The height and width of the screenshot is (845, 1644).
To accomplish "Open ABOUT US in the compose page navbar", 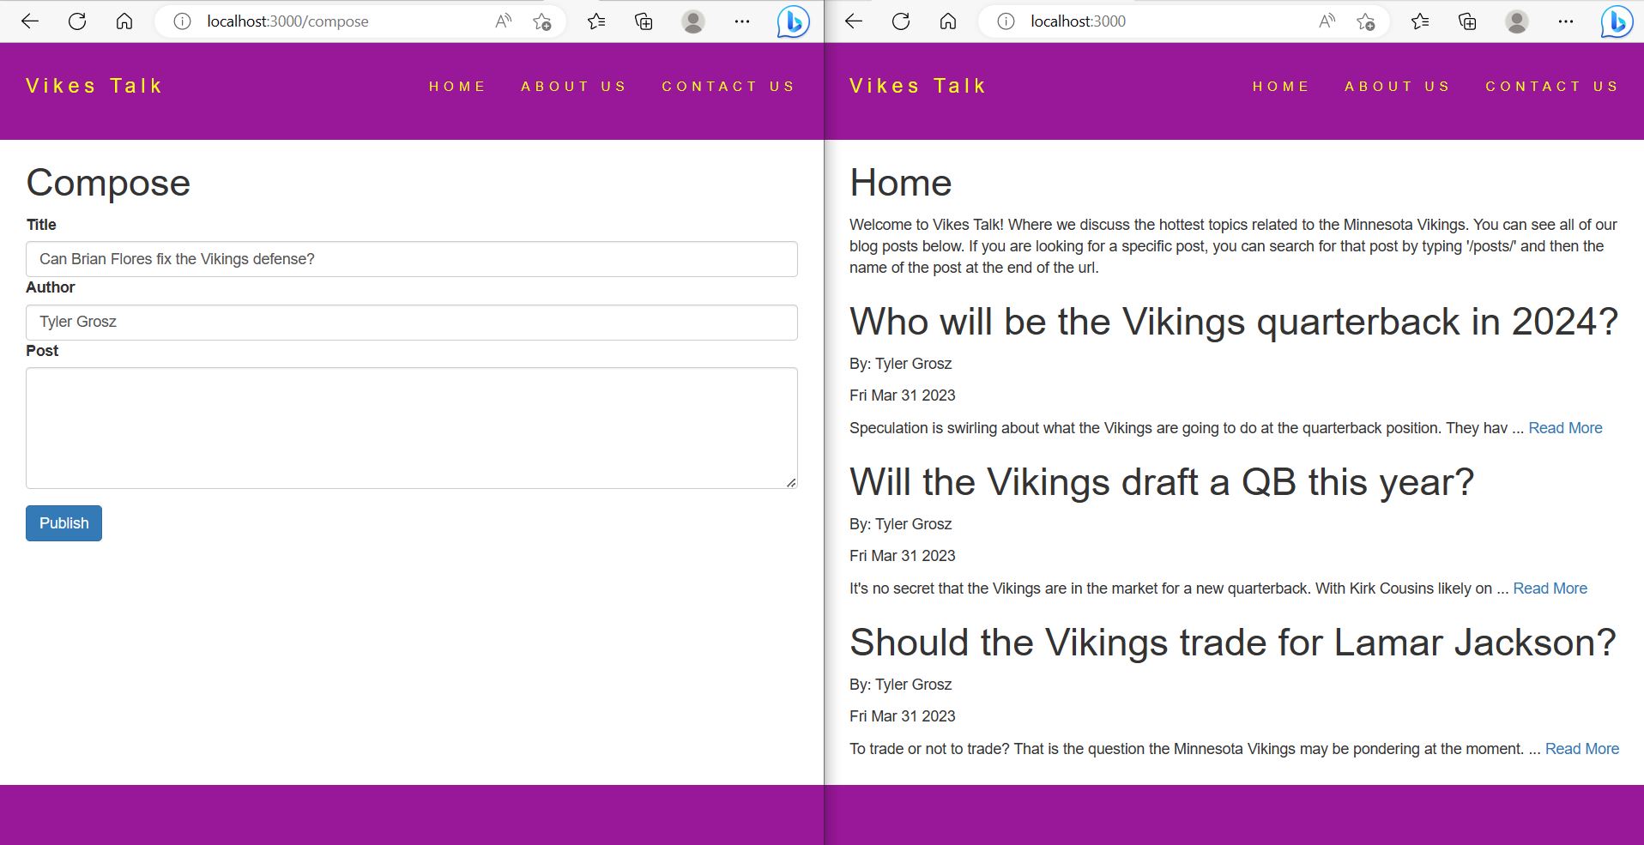I will click(573, 87).
